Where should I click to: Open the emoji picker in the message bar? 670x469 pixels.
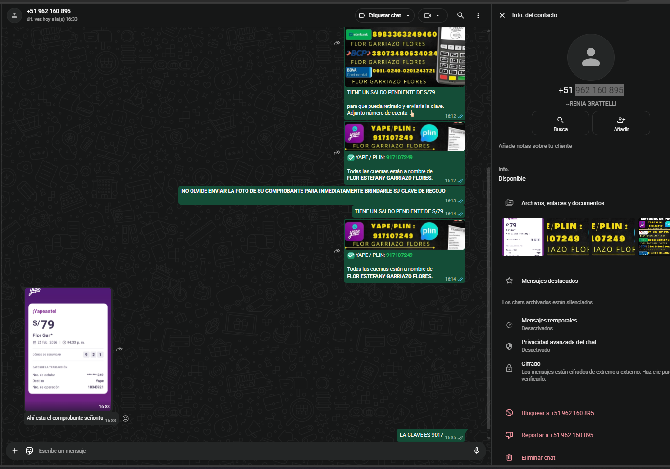[29, 451]
